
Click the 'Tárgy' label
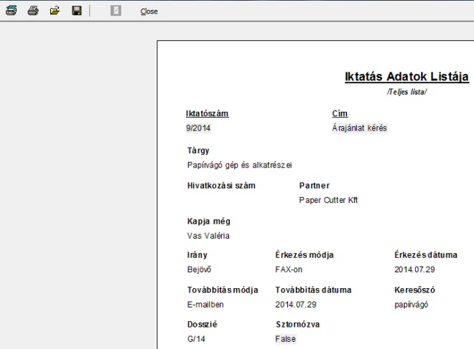(198, 150)
